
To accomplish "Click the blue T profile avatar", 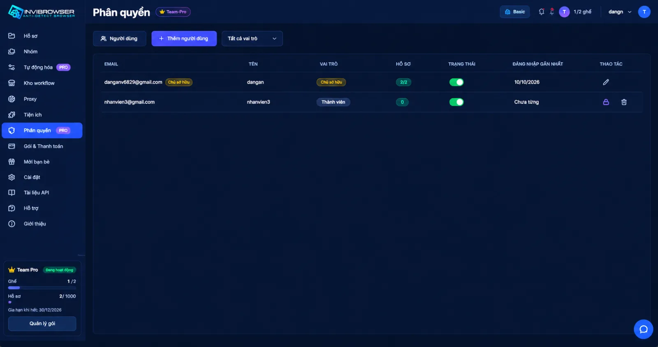I will click(x=644, y=12).
